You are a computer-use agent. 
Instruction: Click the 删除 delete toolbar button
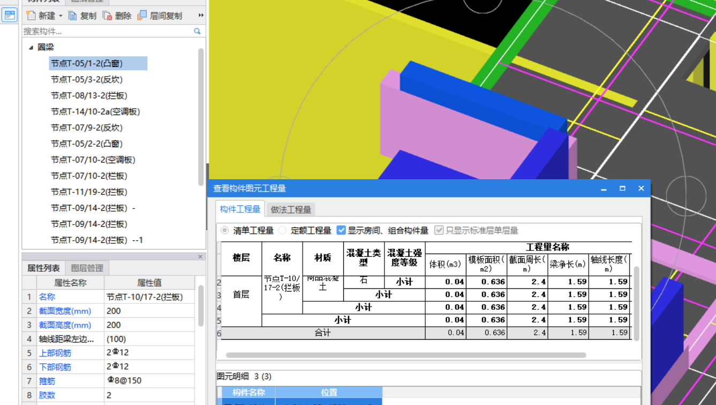(117, 16)
